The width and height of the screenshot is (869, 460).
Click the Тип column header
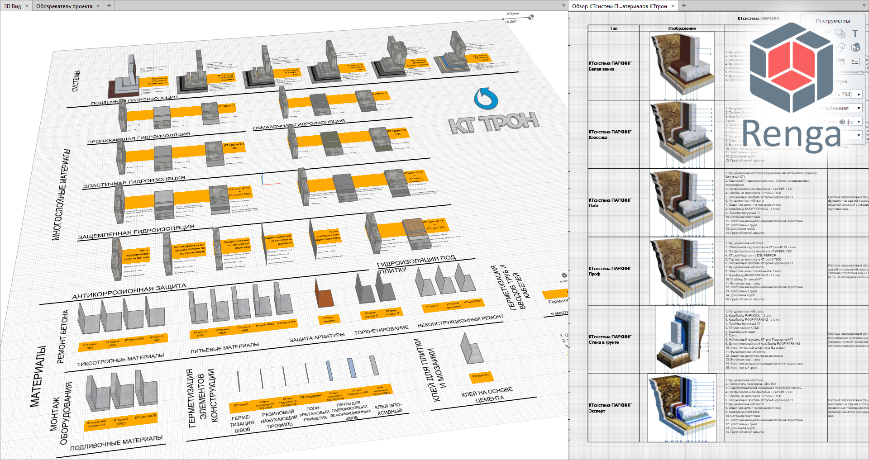(613, 28)
